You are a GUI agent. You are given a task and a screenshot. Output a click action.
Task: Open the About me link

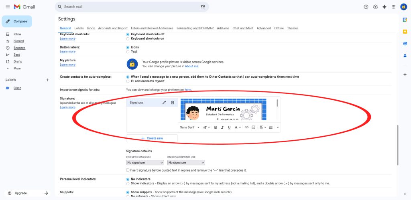[191, 66]
